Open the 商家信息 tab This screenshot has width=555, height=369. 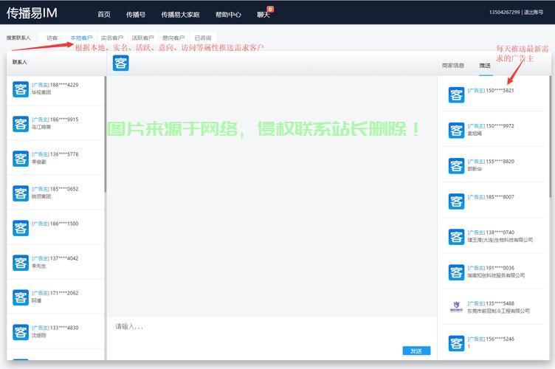click(x=453, y=66)
